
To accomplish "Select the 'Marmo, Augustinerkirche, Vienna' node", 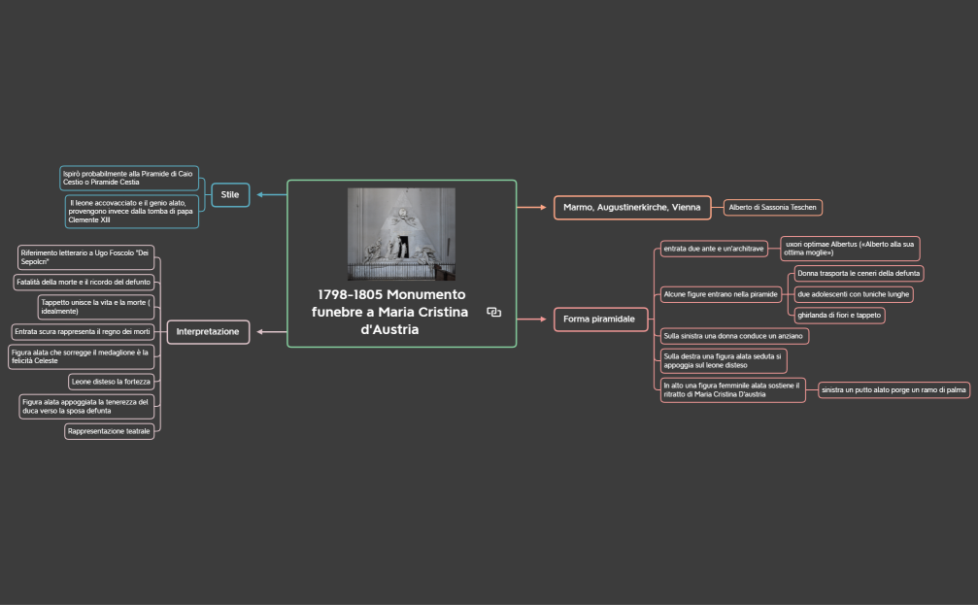I will click(631, 207).
